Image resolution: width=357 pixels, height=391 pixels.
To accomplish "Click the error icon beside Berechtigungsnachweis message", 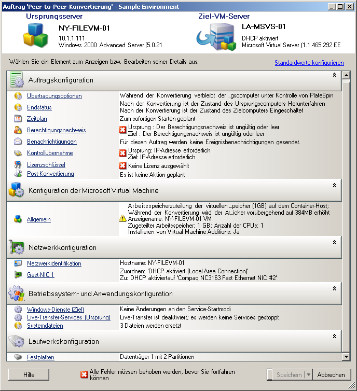I will point(122,130).
